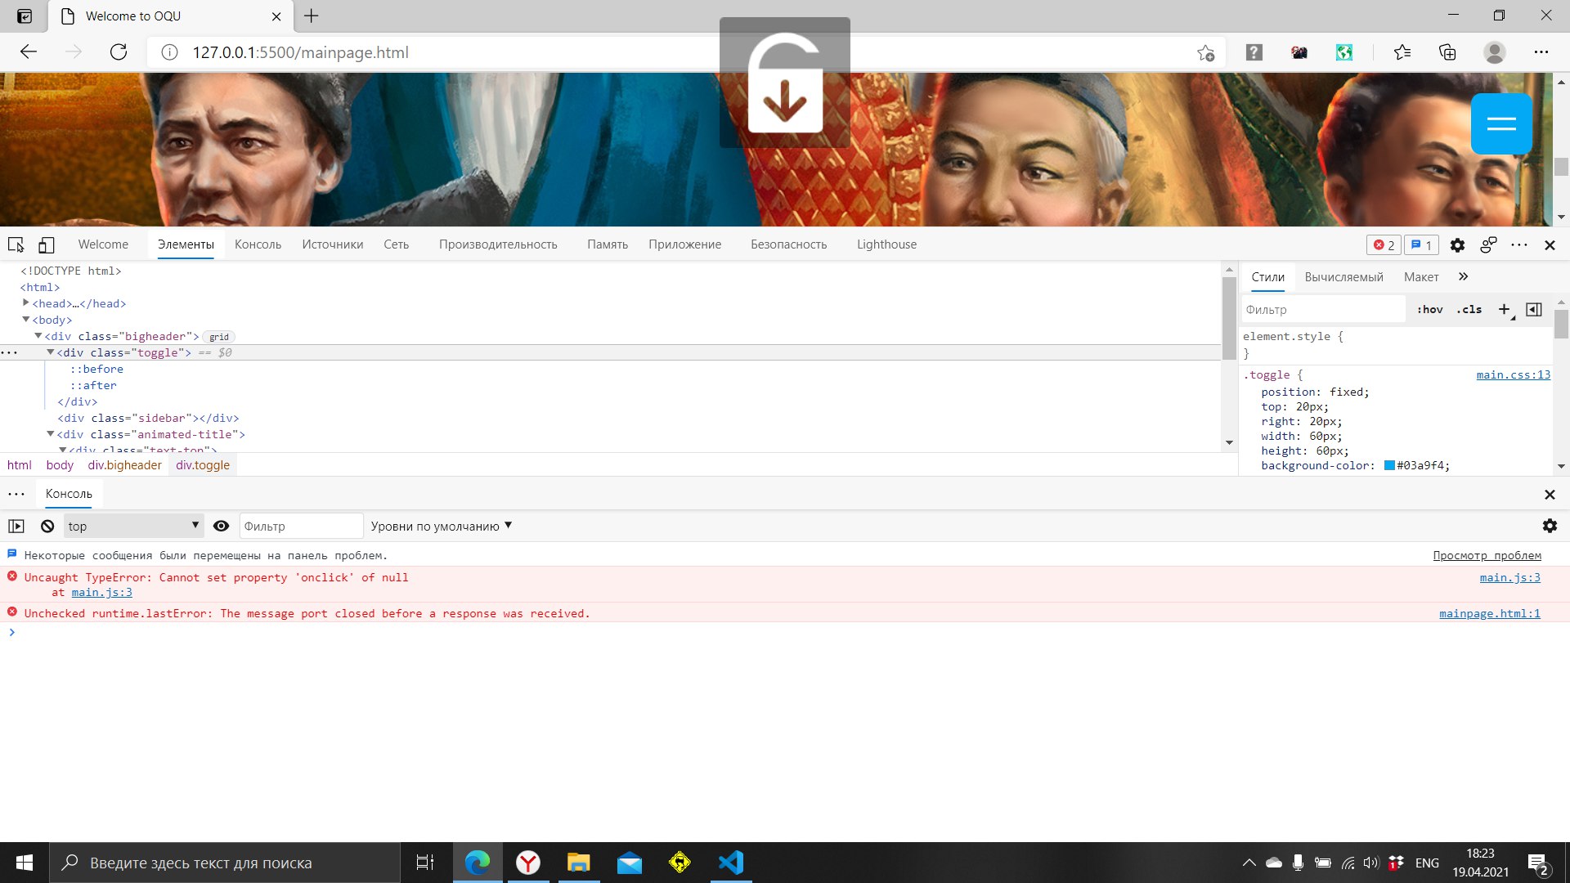
Task: Click the styles Фильтр input field
Action: 1323,309
